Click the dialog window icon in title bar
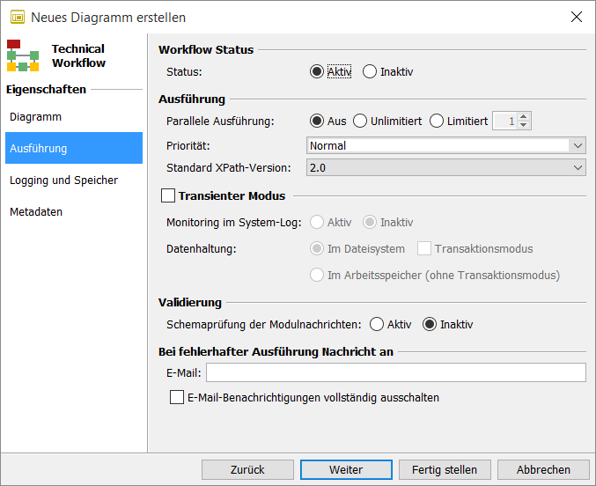The image size is (596, 486). click(x=16, y=17)
